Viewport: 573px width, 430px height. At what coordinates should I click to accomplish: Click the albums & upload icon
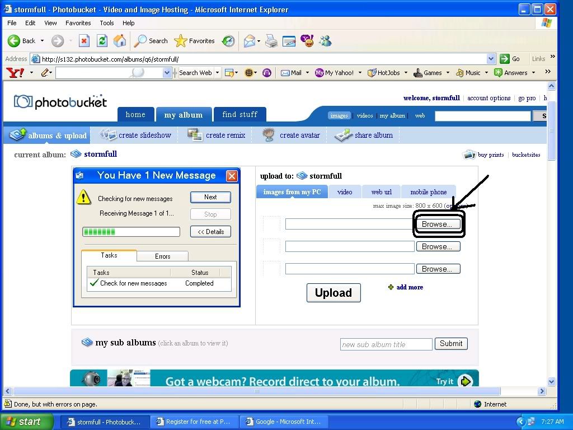tap(17, 134)
